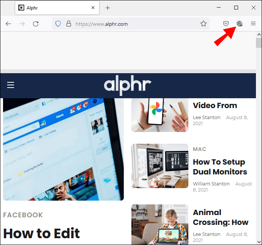Open the Firefox application menu
262x245 pixels.
pyautogui.click(x=253, y=24)
